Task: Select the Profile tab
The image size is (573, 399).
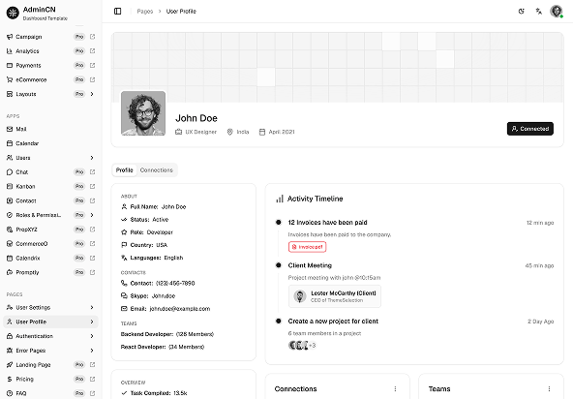Action: (124, 170)
